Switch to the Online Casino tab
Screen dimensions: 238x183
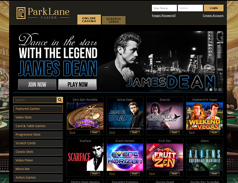[x=89, y=19]
